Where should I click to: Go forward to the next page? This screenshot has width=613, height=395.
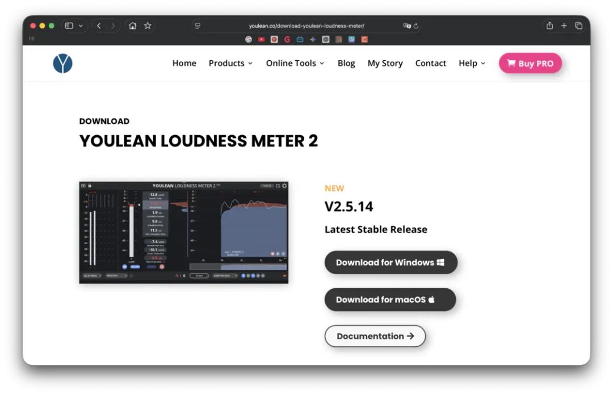113,26
